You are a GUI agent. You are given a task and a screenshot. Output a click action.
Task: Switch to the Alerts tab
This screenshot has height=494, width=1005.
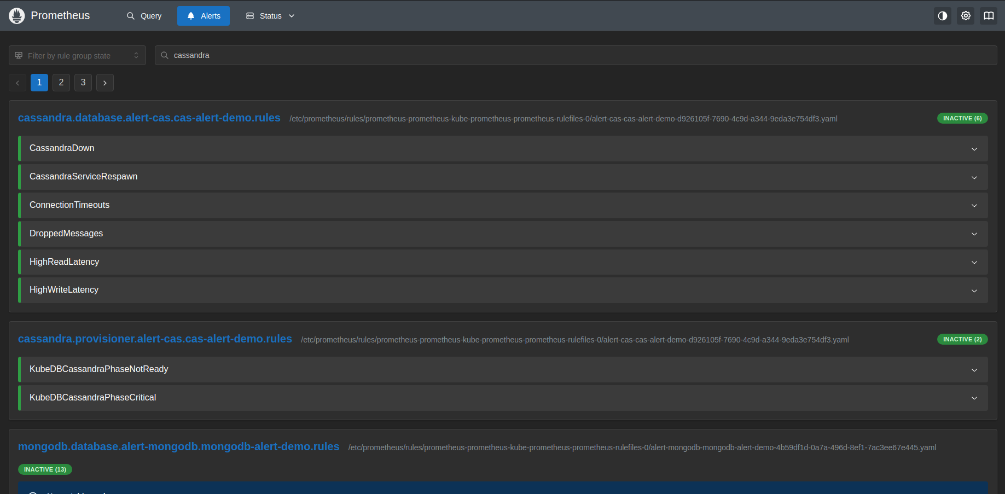click(x=204, y=16)
